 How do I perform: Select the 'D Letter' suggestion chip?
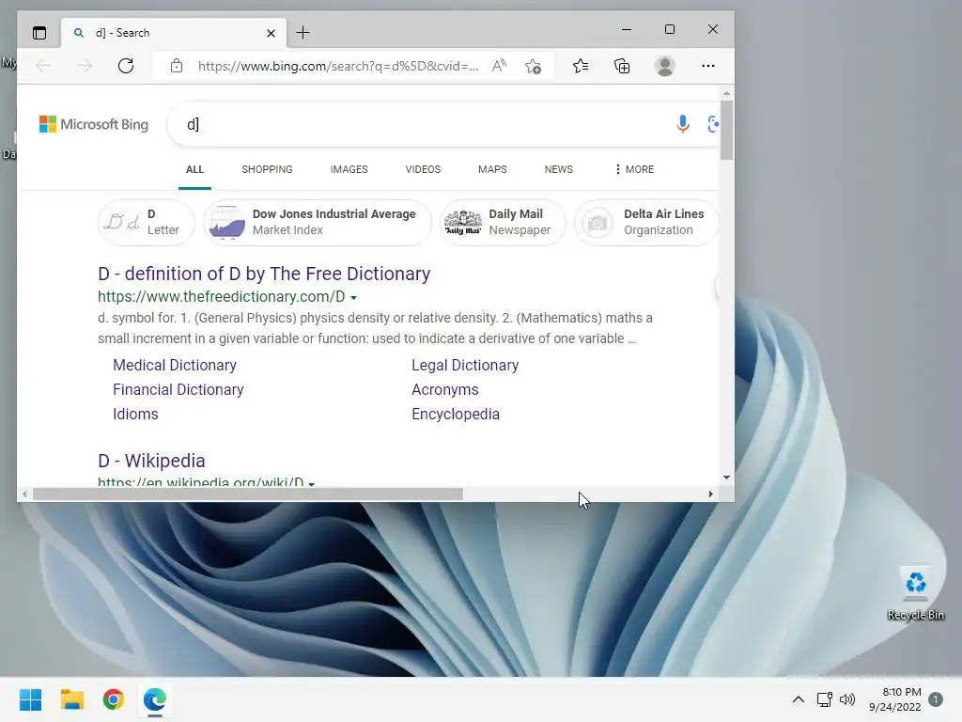pyautogui.click(x=146, y=222)
